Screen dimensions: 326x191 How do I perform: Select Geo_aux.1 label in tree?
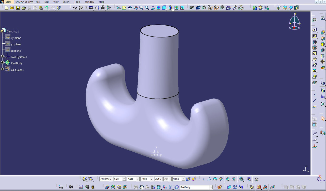pos(17,70)
